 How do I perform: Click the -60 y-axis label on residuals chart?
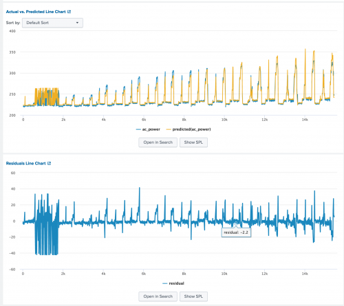(12, 270)
